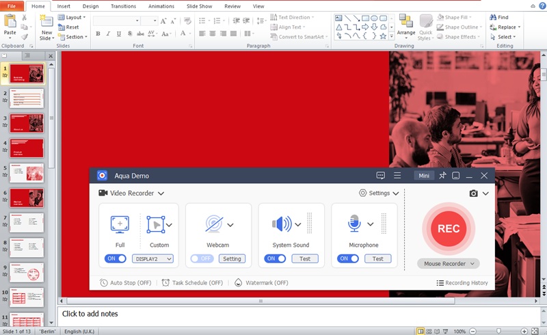Expand the Microphone dropdown arrow
The width and height of the screenshot is (547, 335).
[x=371, y=224]
